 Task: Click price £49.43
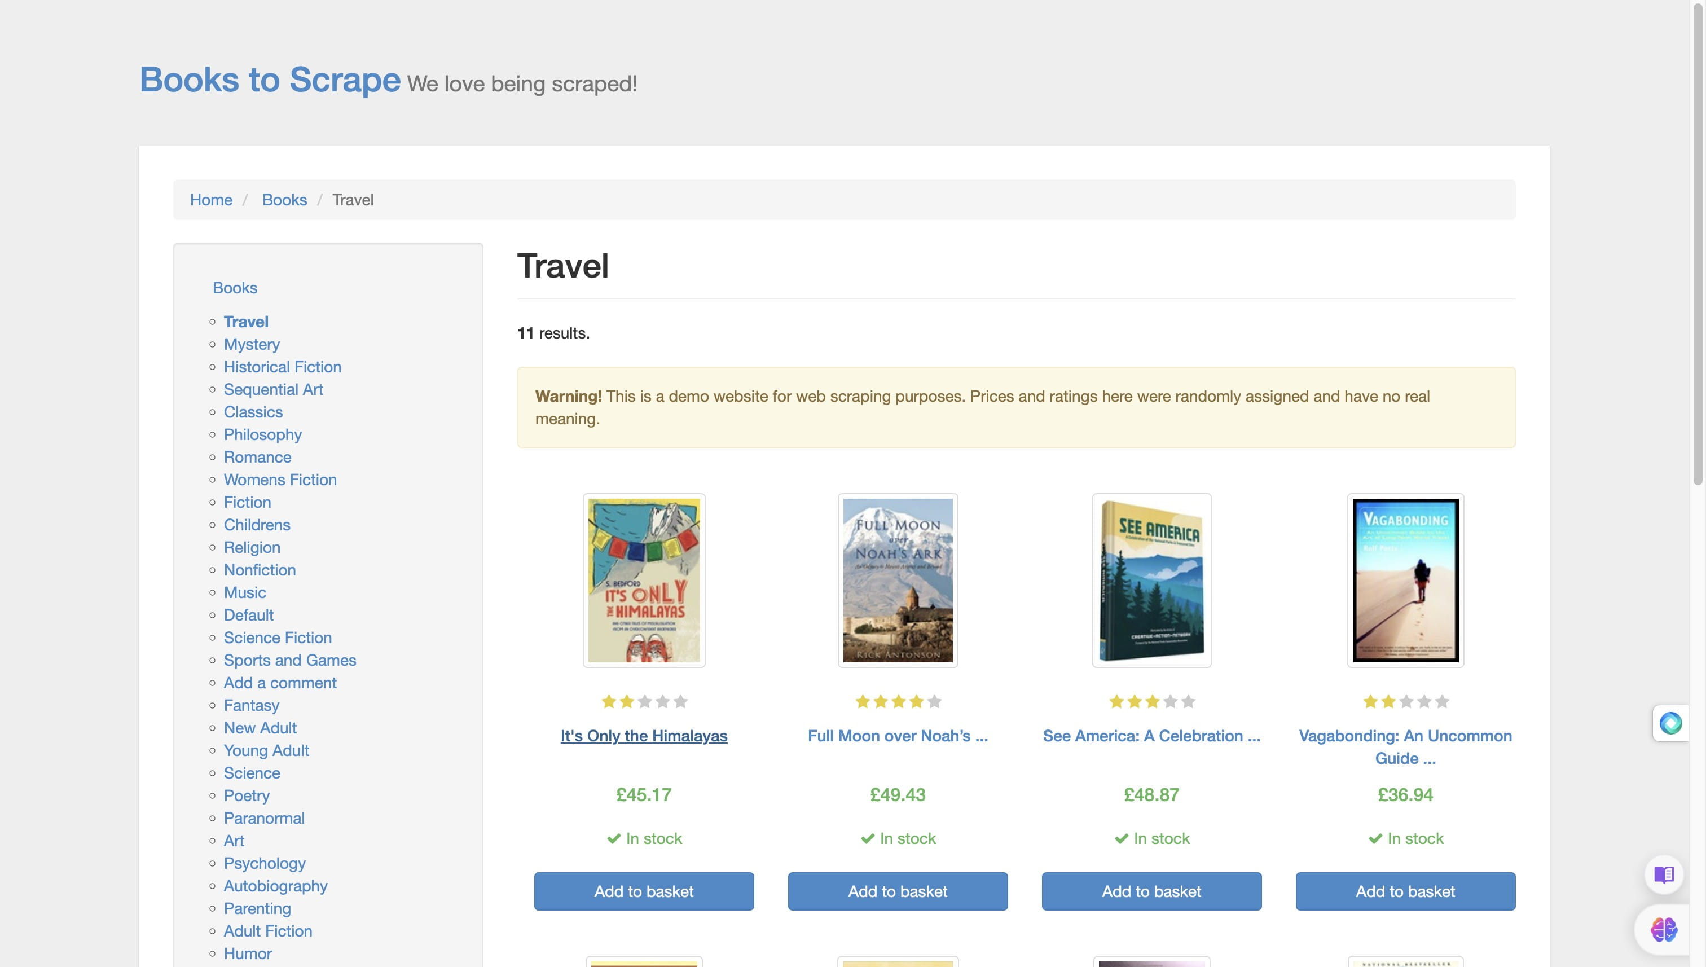point(898,795)
